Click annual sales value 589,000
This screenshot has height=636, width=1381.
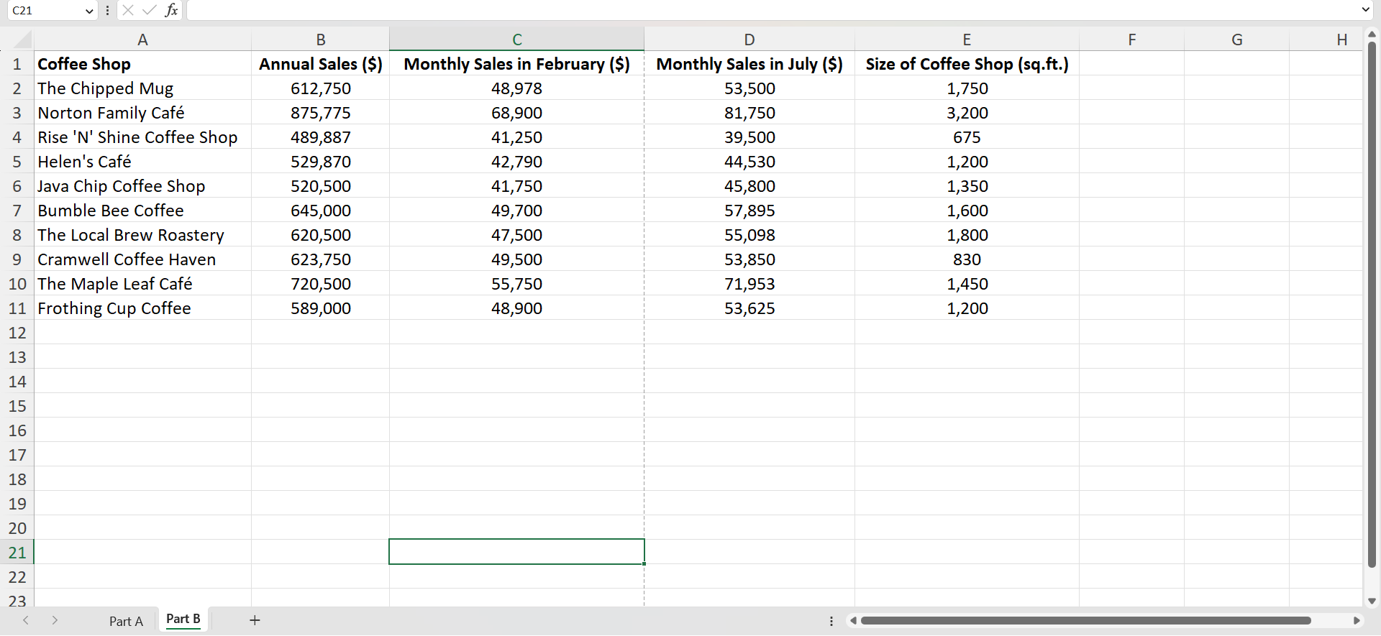click(321, 308)
